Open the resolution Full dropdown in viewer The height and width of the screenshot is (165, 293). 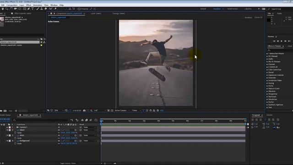pyautogui.click(x=100, y=110)
